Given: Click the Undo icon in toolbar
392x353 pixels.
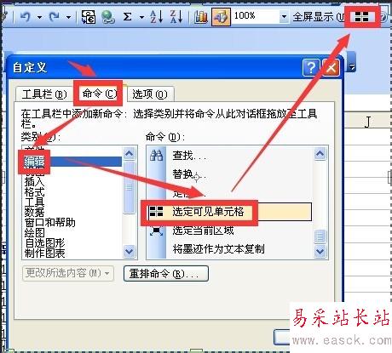Looking at the screenshot, I should pyautogui.click(x=26, y=17).
